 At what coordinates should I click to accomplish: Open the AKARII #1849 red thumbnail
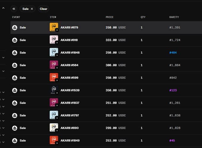pos(54,140)
